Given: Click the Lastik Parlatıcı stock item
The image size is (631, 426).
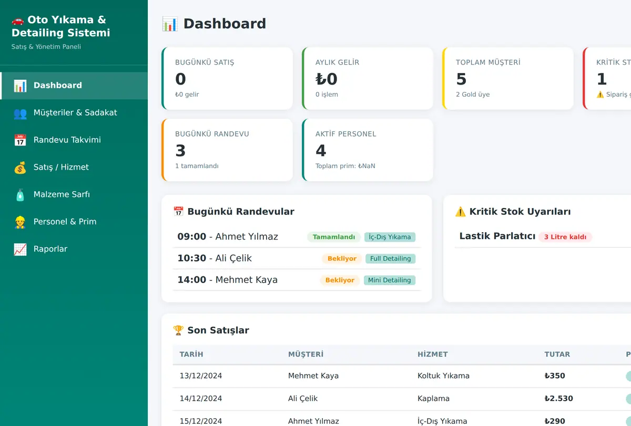Looking at the screenshot, I should point(497,236).
